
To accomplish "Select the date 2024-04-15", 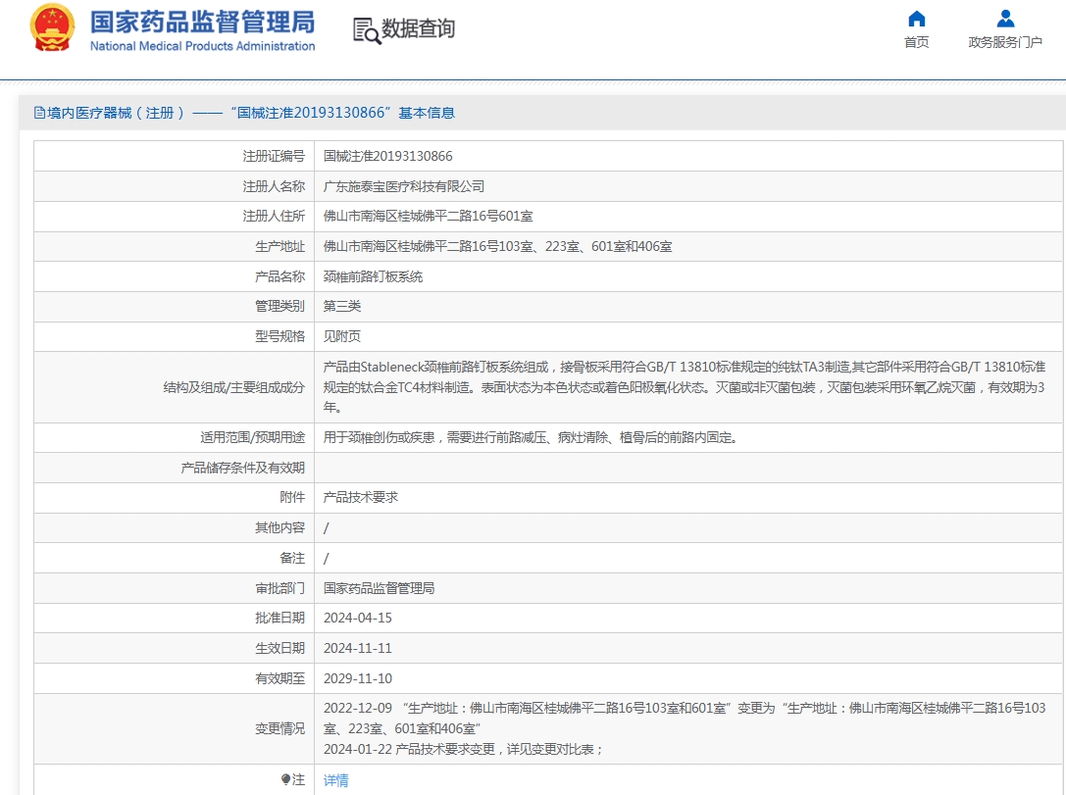I will pyautogui.click(x=358, y=619).
